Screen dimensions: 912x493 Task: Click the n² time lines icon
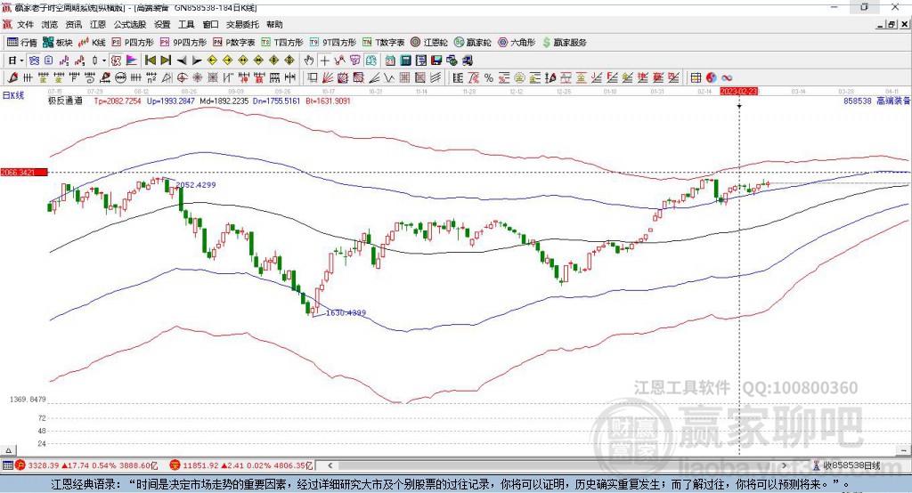pos(151,77)
